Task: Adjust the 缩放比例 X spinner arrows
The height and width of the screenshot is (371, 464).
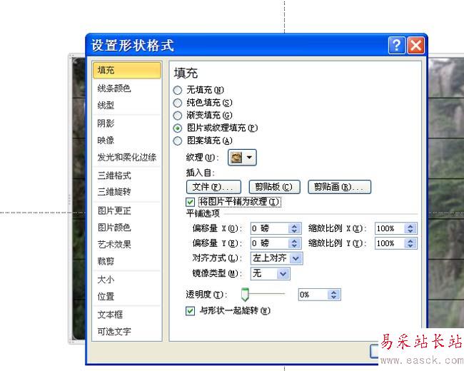Action: click(410, 228)
